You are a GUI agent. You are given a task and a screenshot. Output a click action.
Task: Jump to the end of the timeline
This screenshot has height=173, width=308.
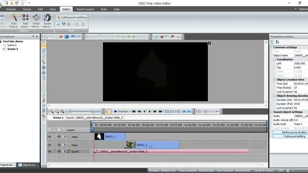(160, 111)
